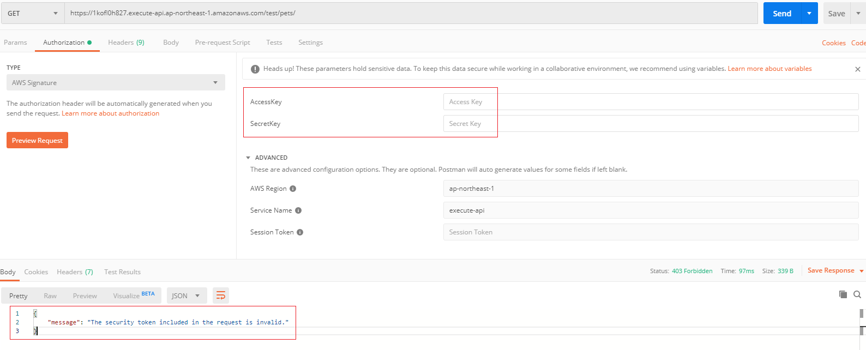The image size is (866, 350).
Task: Switch to the Raw response view
Action: tap(50, 295)
